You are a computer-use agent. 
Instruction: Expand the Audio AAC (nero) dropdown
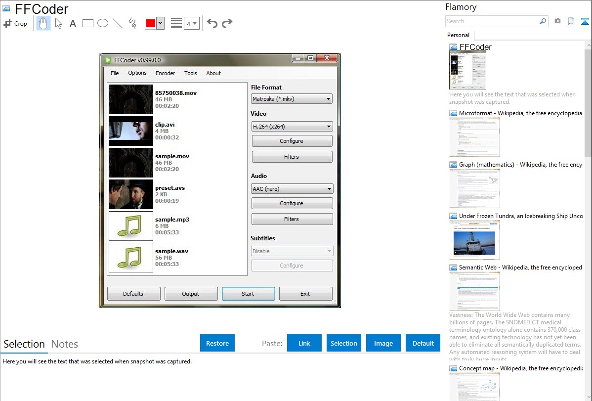[x=292, y=189]
